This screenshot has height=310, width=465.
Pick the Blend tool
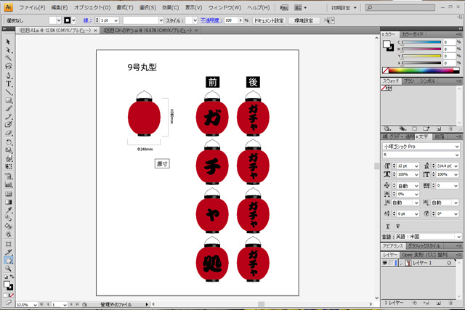(8, 218)
